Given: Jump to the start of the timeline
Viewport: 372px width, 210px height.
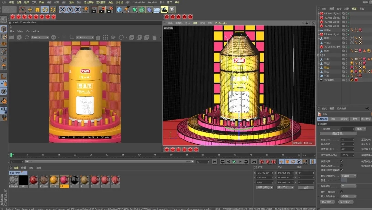Looking at the screenshot, I should [215, 162].
